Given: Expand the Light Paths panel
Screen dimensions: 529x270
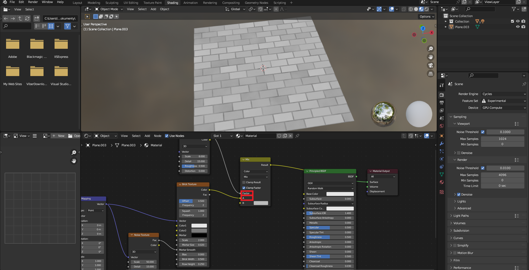Looking at the screenshot, I should coord(461,216).
